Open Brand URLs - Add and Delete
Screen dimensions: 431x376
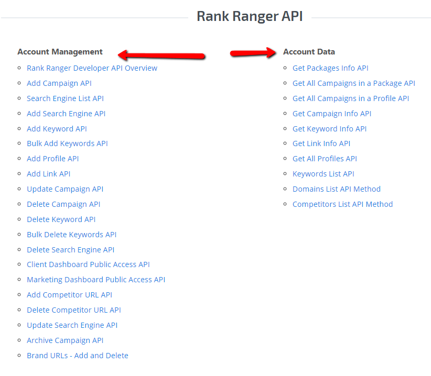pyautogui.click(x=78, y=356)
